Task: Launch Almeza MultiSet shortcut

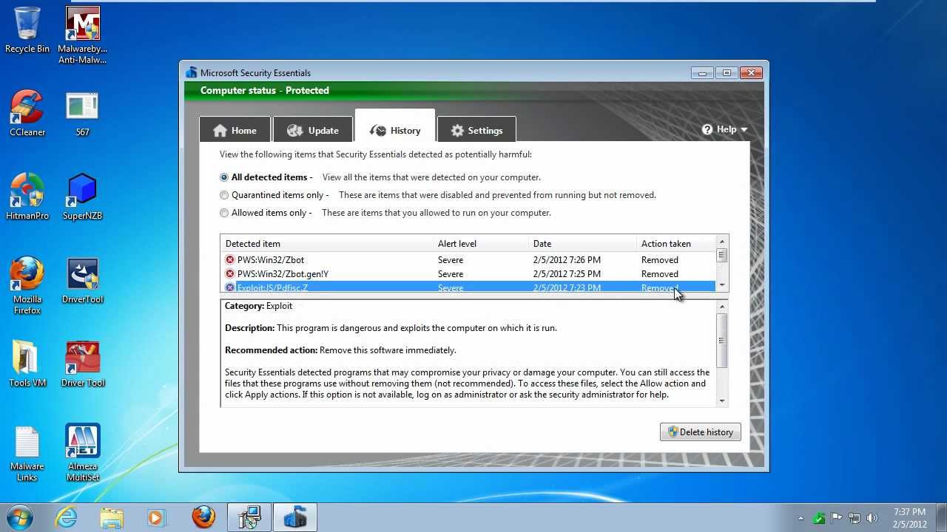Action: click(x=82, y=453)
